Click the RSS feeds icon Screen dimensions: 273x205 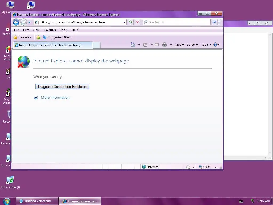point(145,45)
